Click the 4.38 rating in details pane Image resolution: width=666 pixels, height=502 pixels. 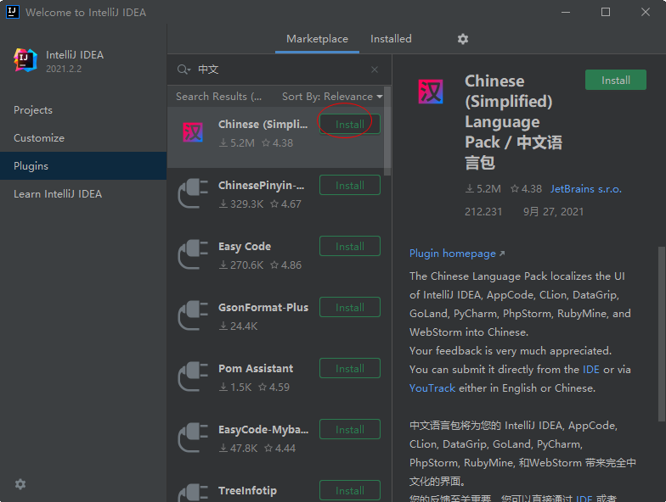point(527,188)
